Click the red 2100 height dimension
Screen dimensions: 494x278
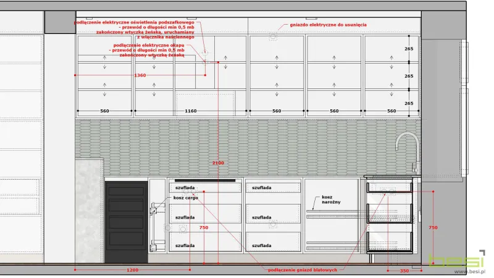[218, 163]
